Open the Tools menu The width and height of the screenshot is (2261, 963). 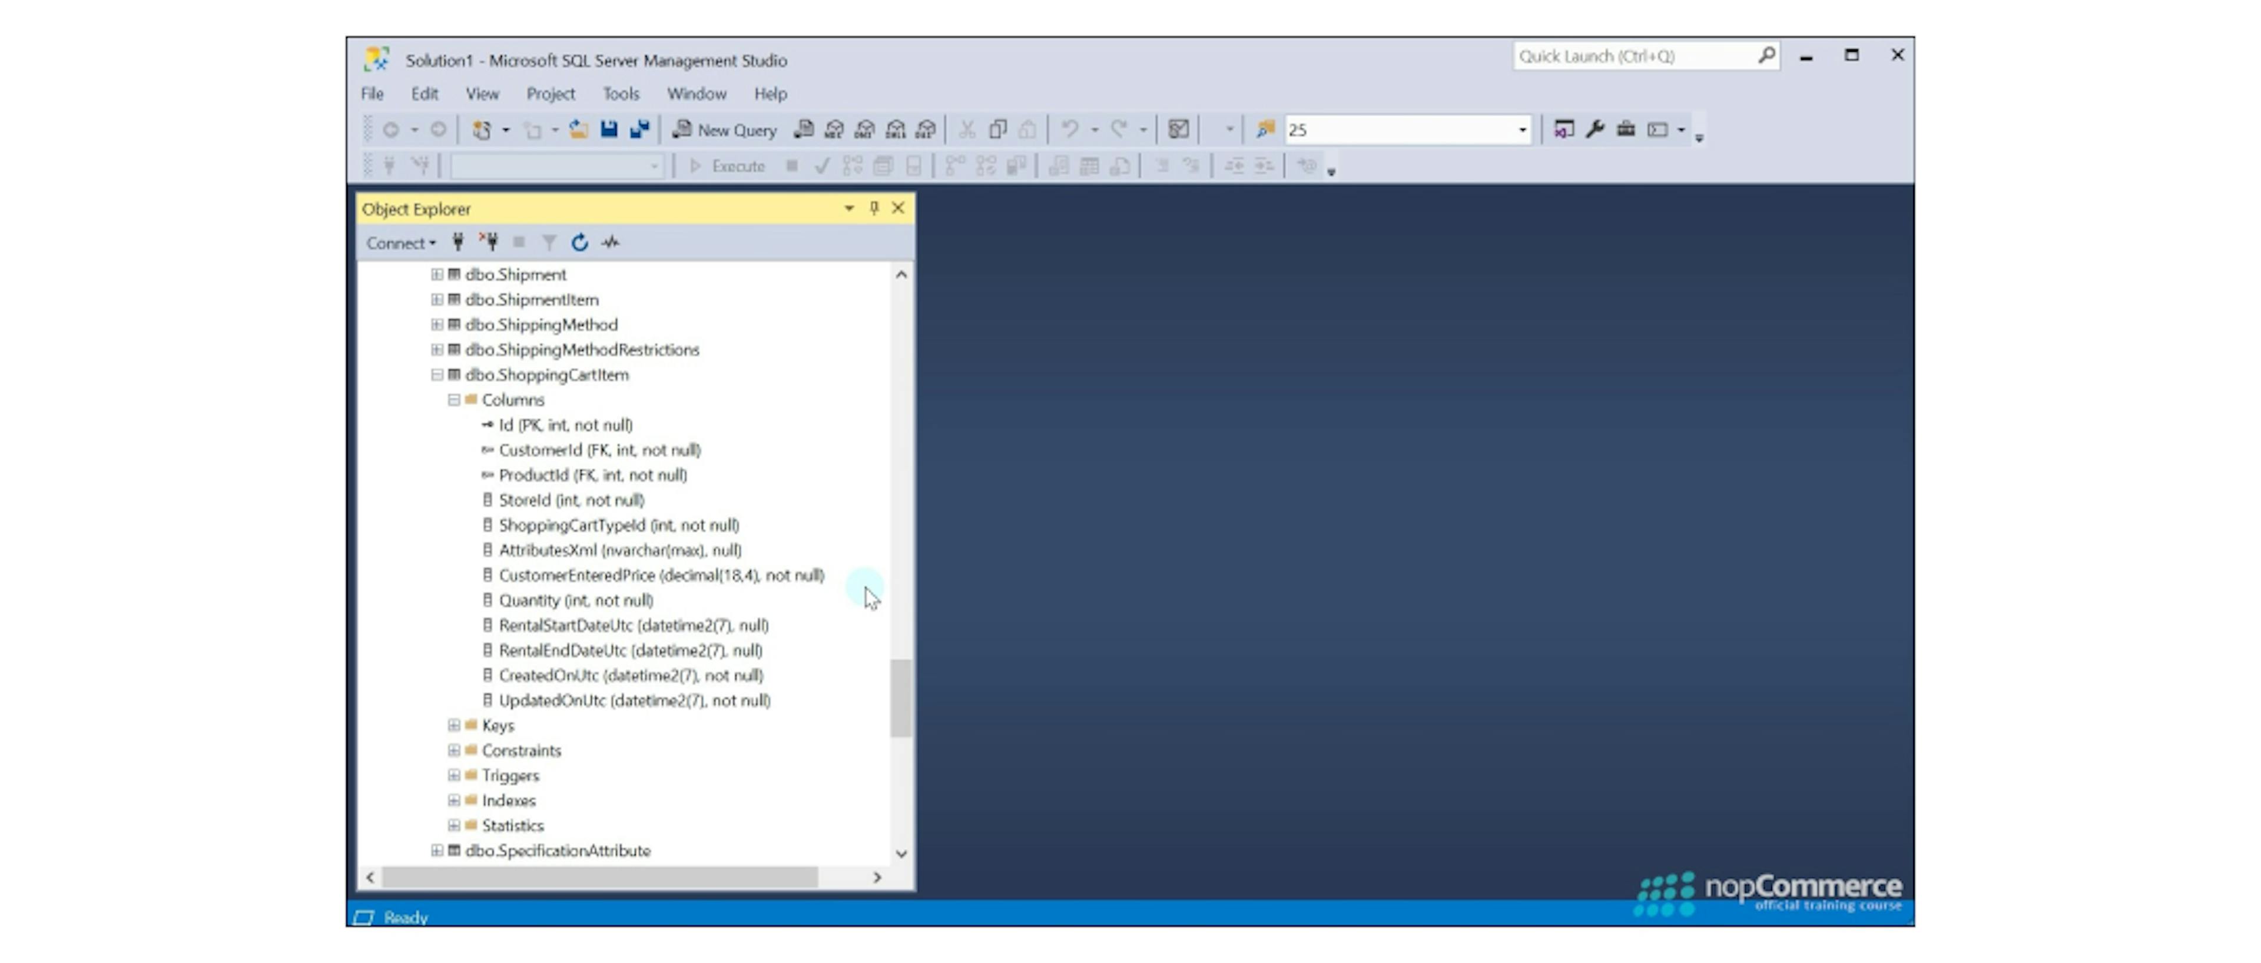(621, 94)
